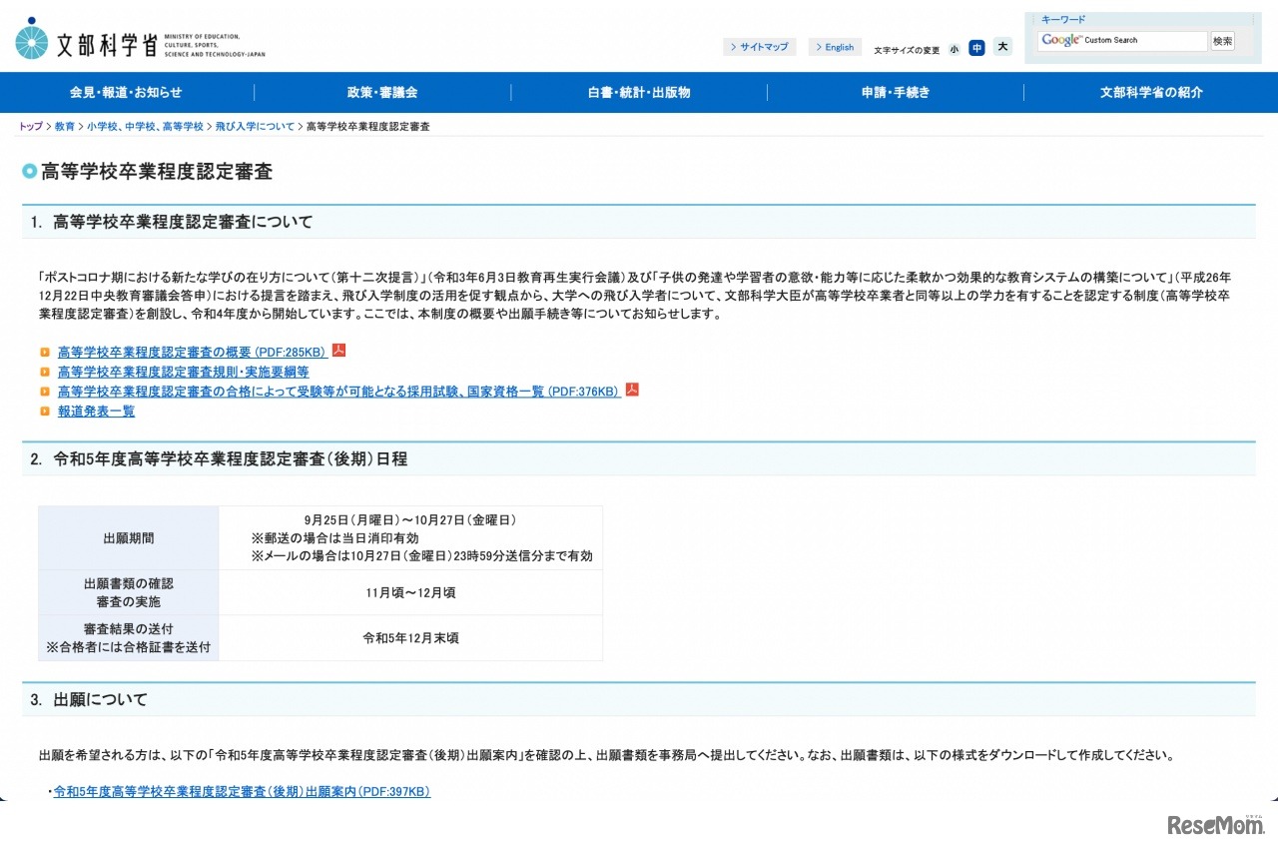Click PDF icon beside 概要 (PDF:285KB) link
This screenshot has width=1278, height=848.
pos(338,351)
